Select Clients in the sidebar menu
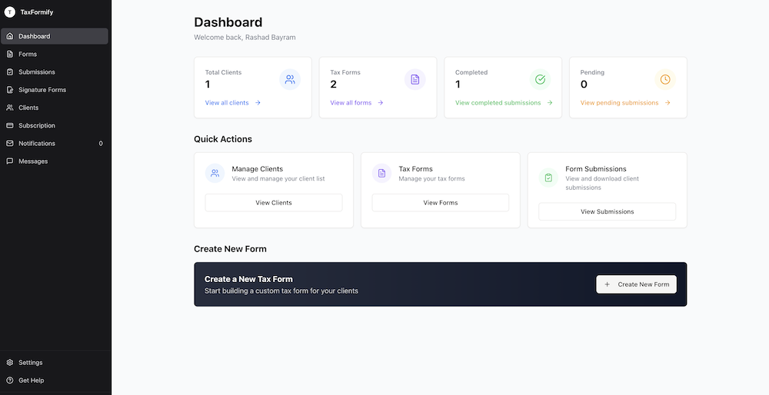Viewport: 769px width, 395px height. click(x=28, y=108)
